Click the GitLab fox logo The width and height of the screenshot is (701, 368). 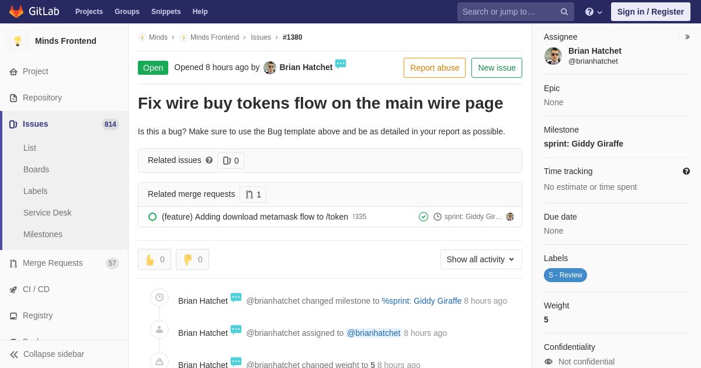[x=16, y=12]
